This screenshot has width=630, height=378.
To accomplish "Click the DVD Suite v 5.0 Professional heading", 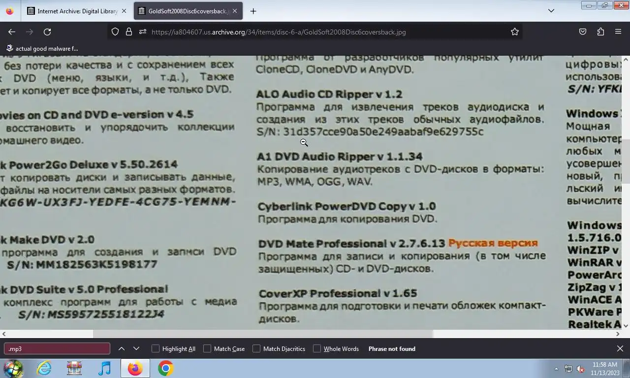I will pyautogui.click(x=89, y=289).
